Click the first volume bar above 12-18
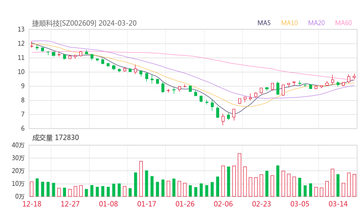 (32, 189)
